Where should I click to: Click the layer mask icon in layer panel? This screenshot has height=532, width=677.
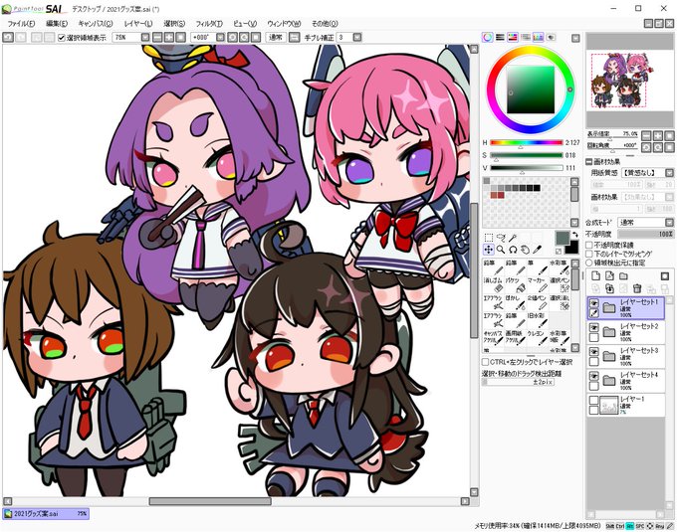(664, 275)
